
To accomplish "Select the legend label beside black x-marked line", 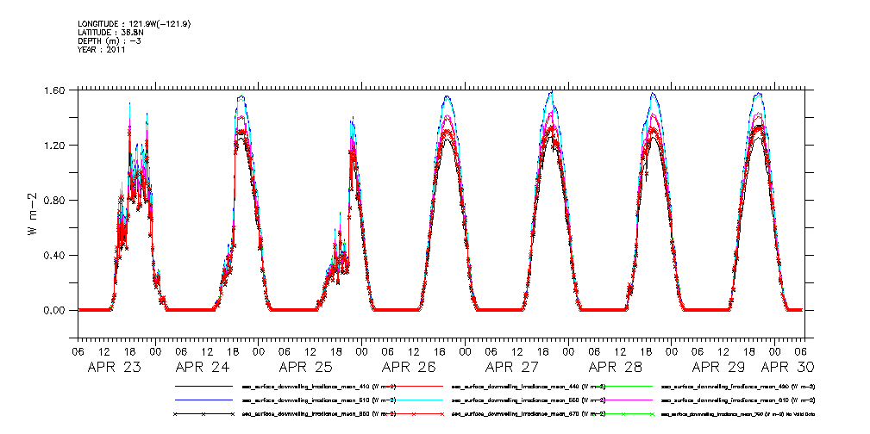I will coord(319,414).
